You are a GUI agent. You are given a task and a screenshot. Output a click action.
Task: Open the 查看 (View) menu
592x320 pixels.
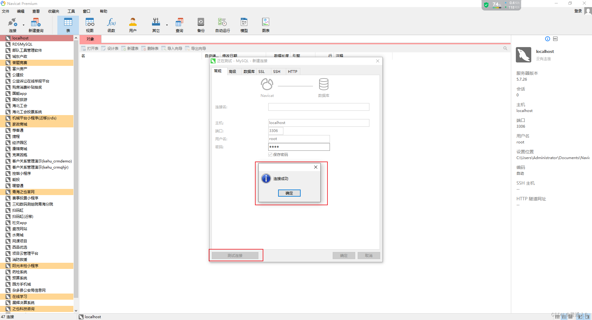pos(36,11)
